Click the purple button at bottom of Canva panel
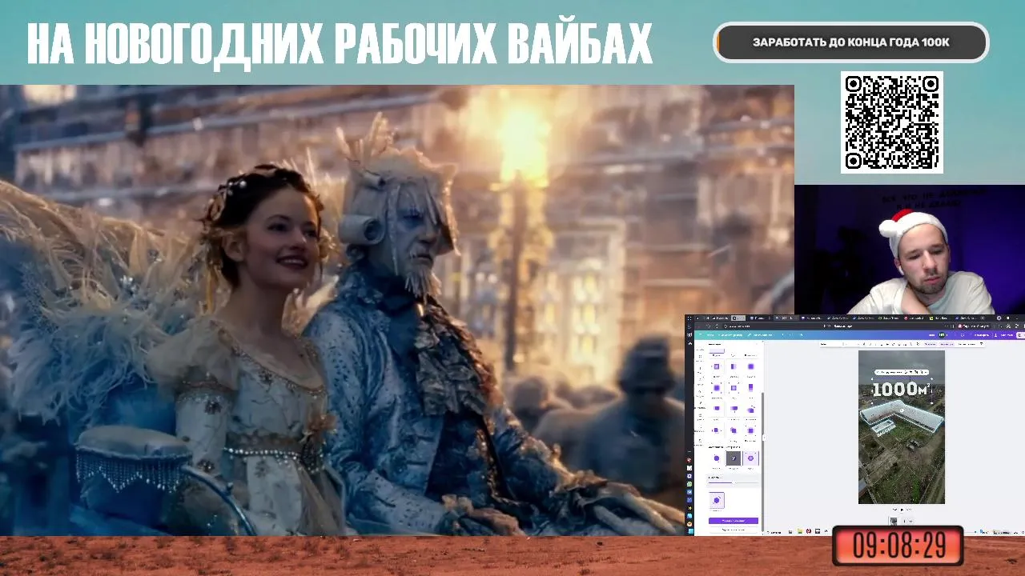The image size is (1025, 576). pos(734,521)
